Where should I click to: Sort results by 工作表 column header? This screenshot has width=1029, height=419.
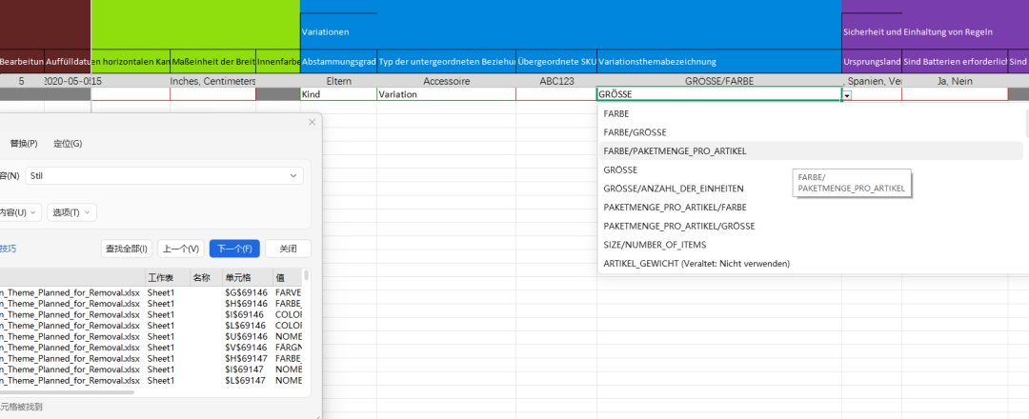pyautogui.click(x=168, y=277)
